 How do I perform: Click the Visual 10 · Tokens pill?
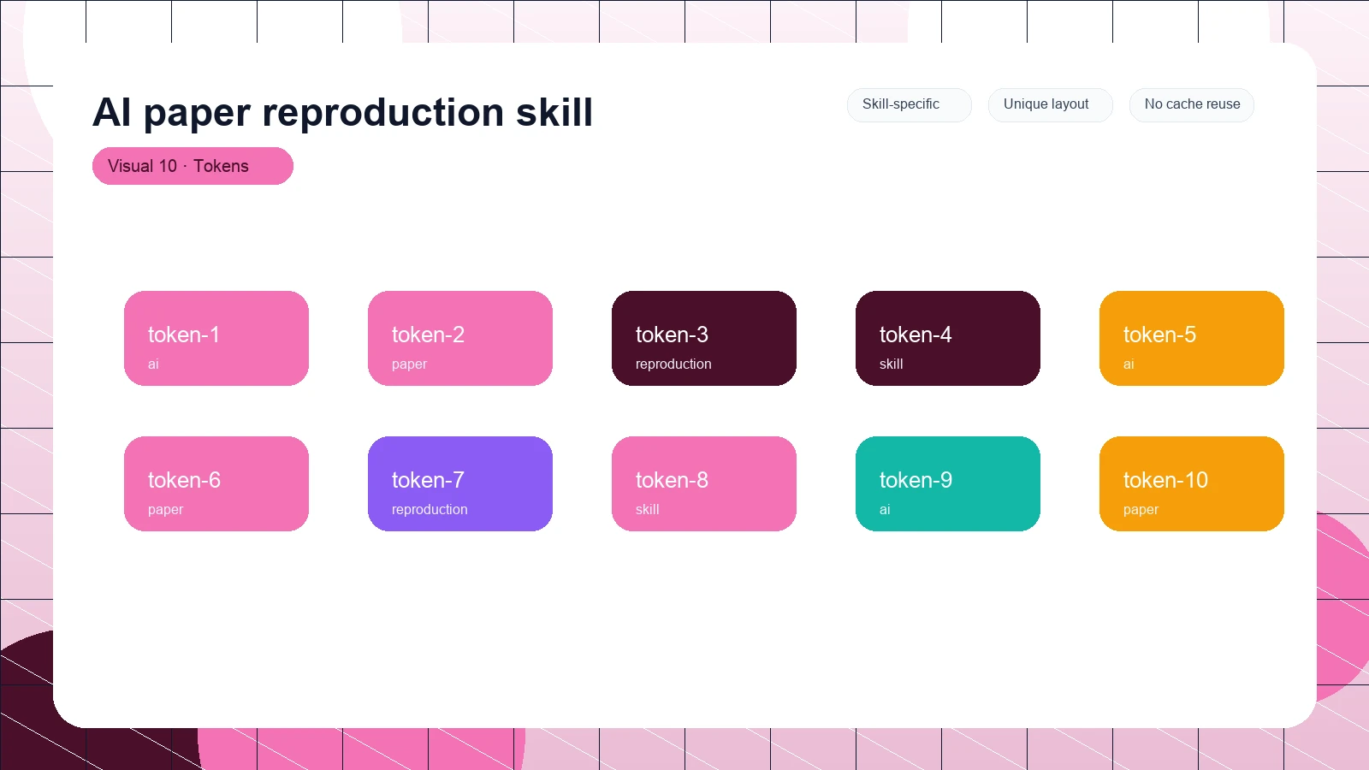[x=193, y=166]
